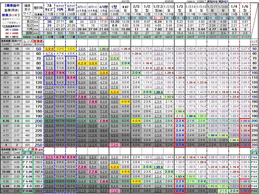This screenshot has height=194, width=259.
Task: Click the 面積[mm2] row label
Action: click(33, 33)
